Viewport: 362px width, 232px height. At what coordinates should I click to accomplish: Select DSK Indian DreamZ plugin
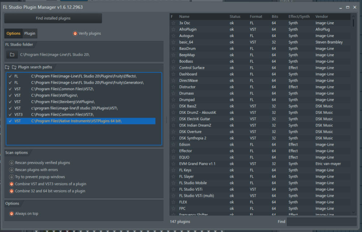[x=260, y=125]
